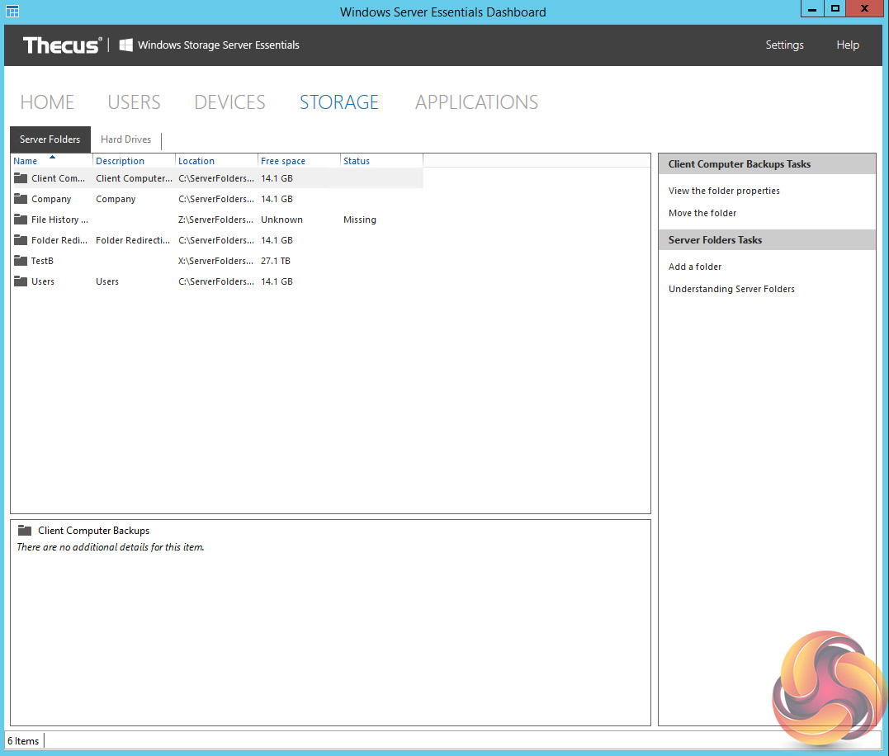This screenshot has width=889, height=756.
Task: Click View the folder properties link
Action: pyautogui.click(x=724, y=191)
